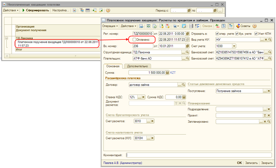Click search magnifier beside Плательщик field
The height and width of the screenshot is (168, 276).
[187, 58]
